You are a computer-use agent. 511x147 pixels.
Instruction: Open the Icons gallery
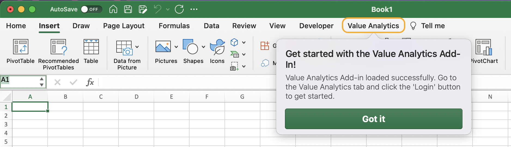click(x=217, y=47)
